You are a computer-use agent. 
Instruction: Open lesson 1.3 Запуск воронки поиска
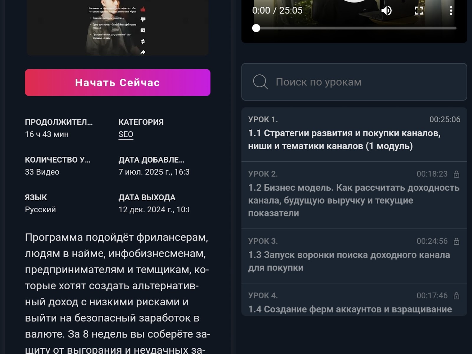[354, 256]
